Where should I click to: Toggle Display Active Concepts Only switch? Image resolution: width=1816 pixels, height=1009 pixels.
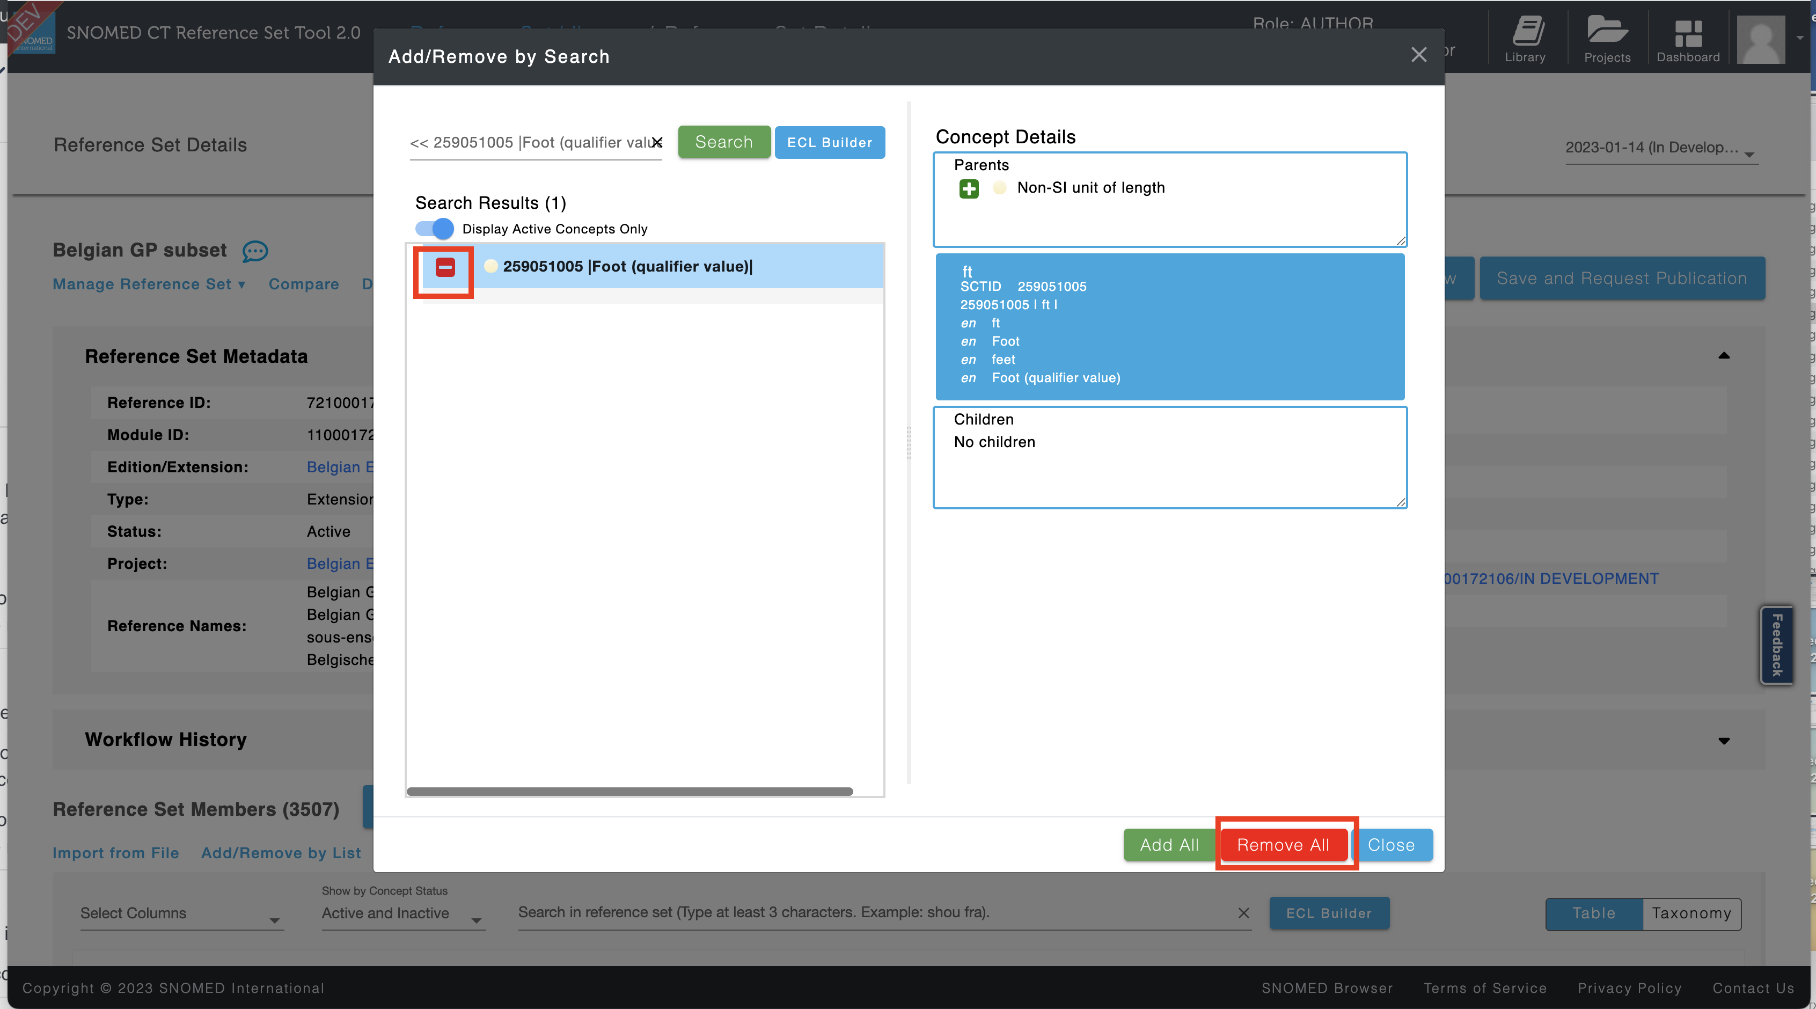pyautogui.click(x=434, y=229)
